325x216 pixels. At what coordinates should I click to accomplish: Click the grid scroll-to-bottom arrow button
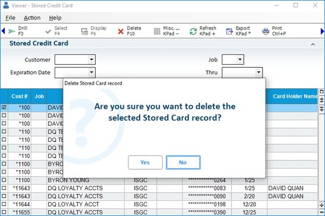click(321, 108)
